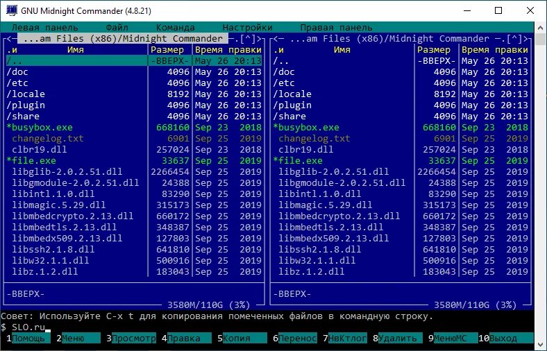
Task: Select file.exe in right panel
Action: (401, 161)
